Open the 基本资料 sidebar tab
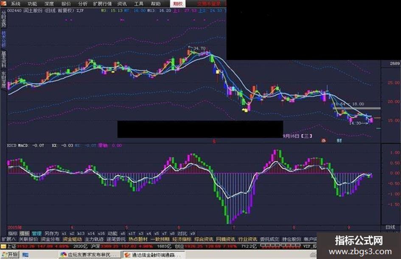The height and width of the screenshot is (259, 401). coord(3,59)
